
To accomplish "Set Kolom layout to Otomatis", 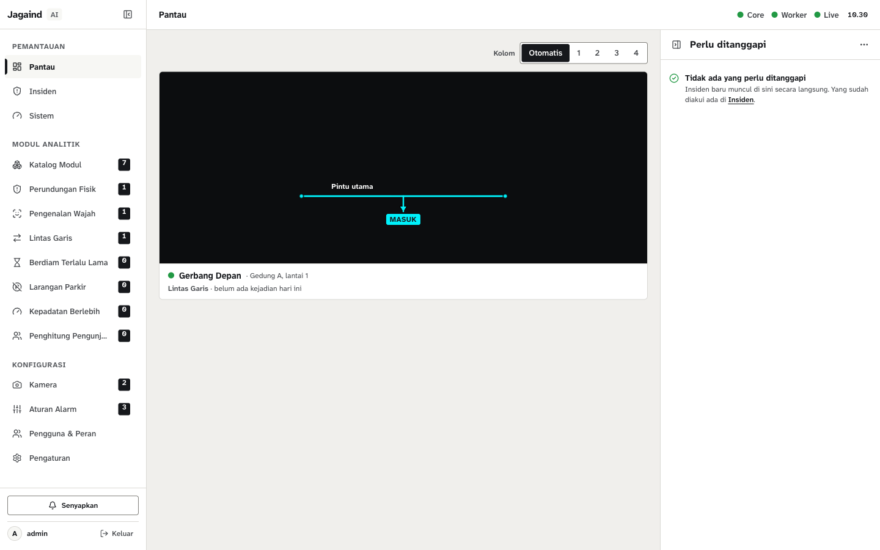I will coord(546,53).
